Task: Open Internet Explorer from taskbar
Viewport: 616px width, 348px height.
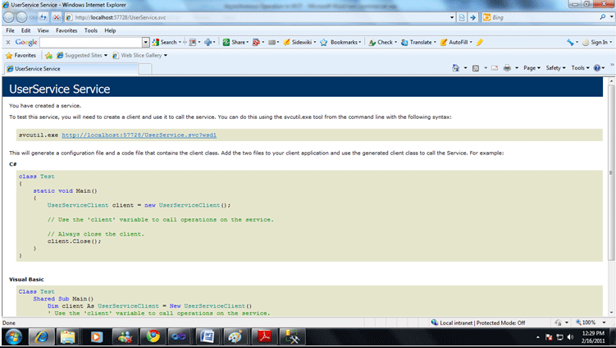Action: click(41, 337)
